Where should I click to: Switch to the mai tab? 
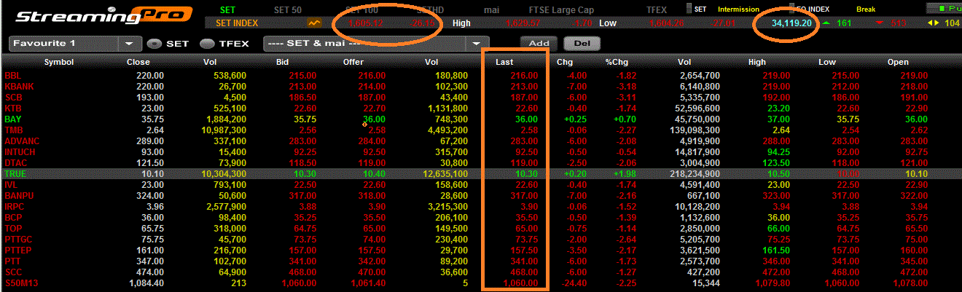(493, 9)
